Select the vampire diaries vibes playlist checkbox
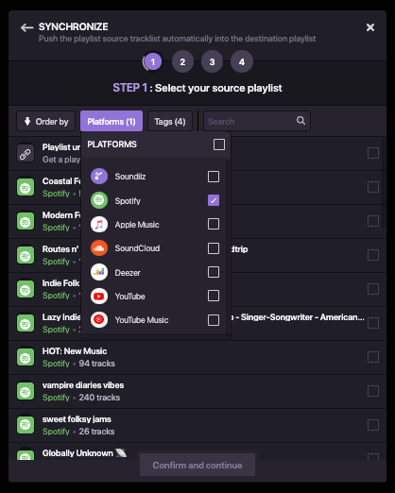The image size is (395, 493). coord(373,391)
